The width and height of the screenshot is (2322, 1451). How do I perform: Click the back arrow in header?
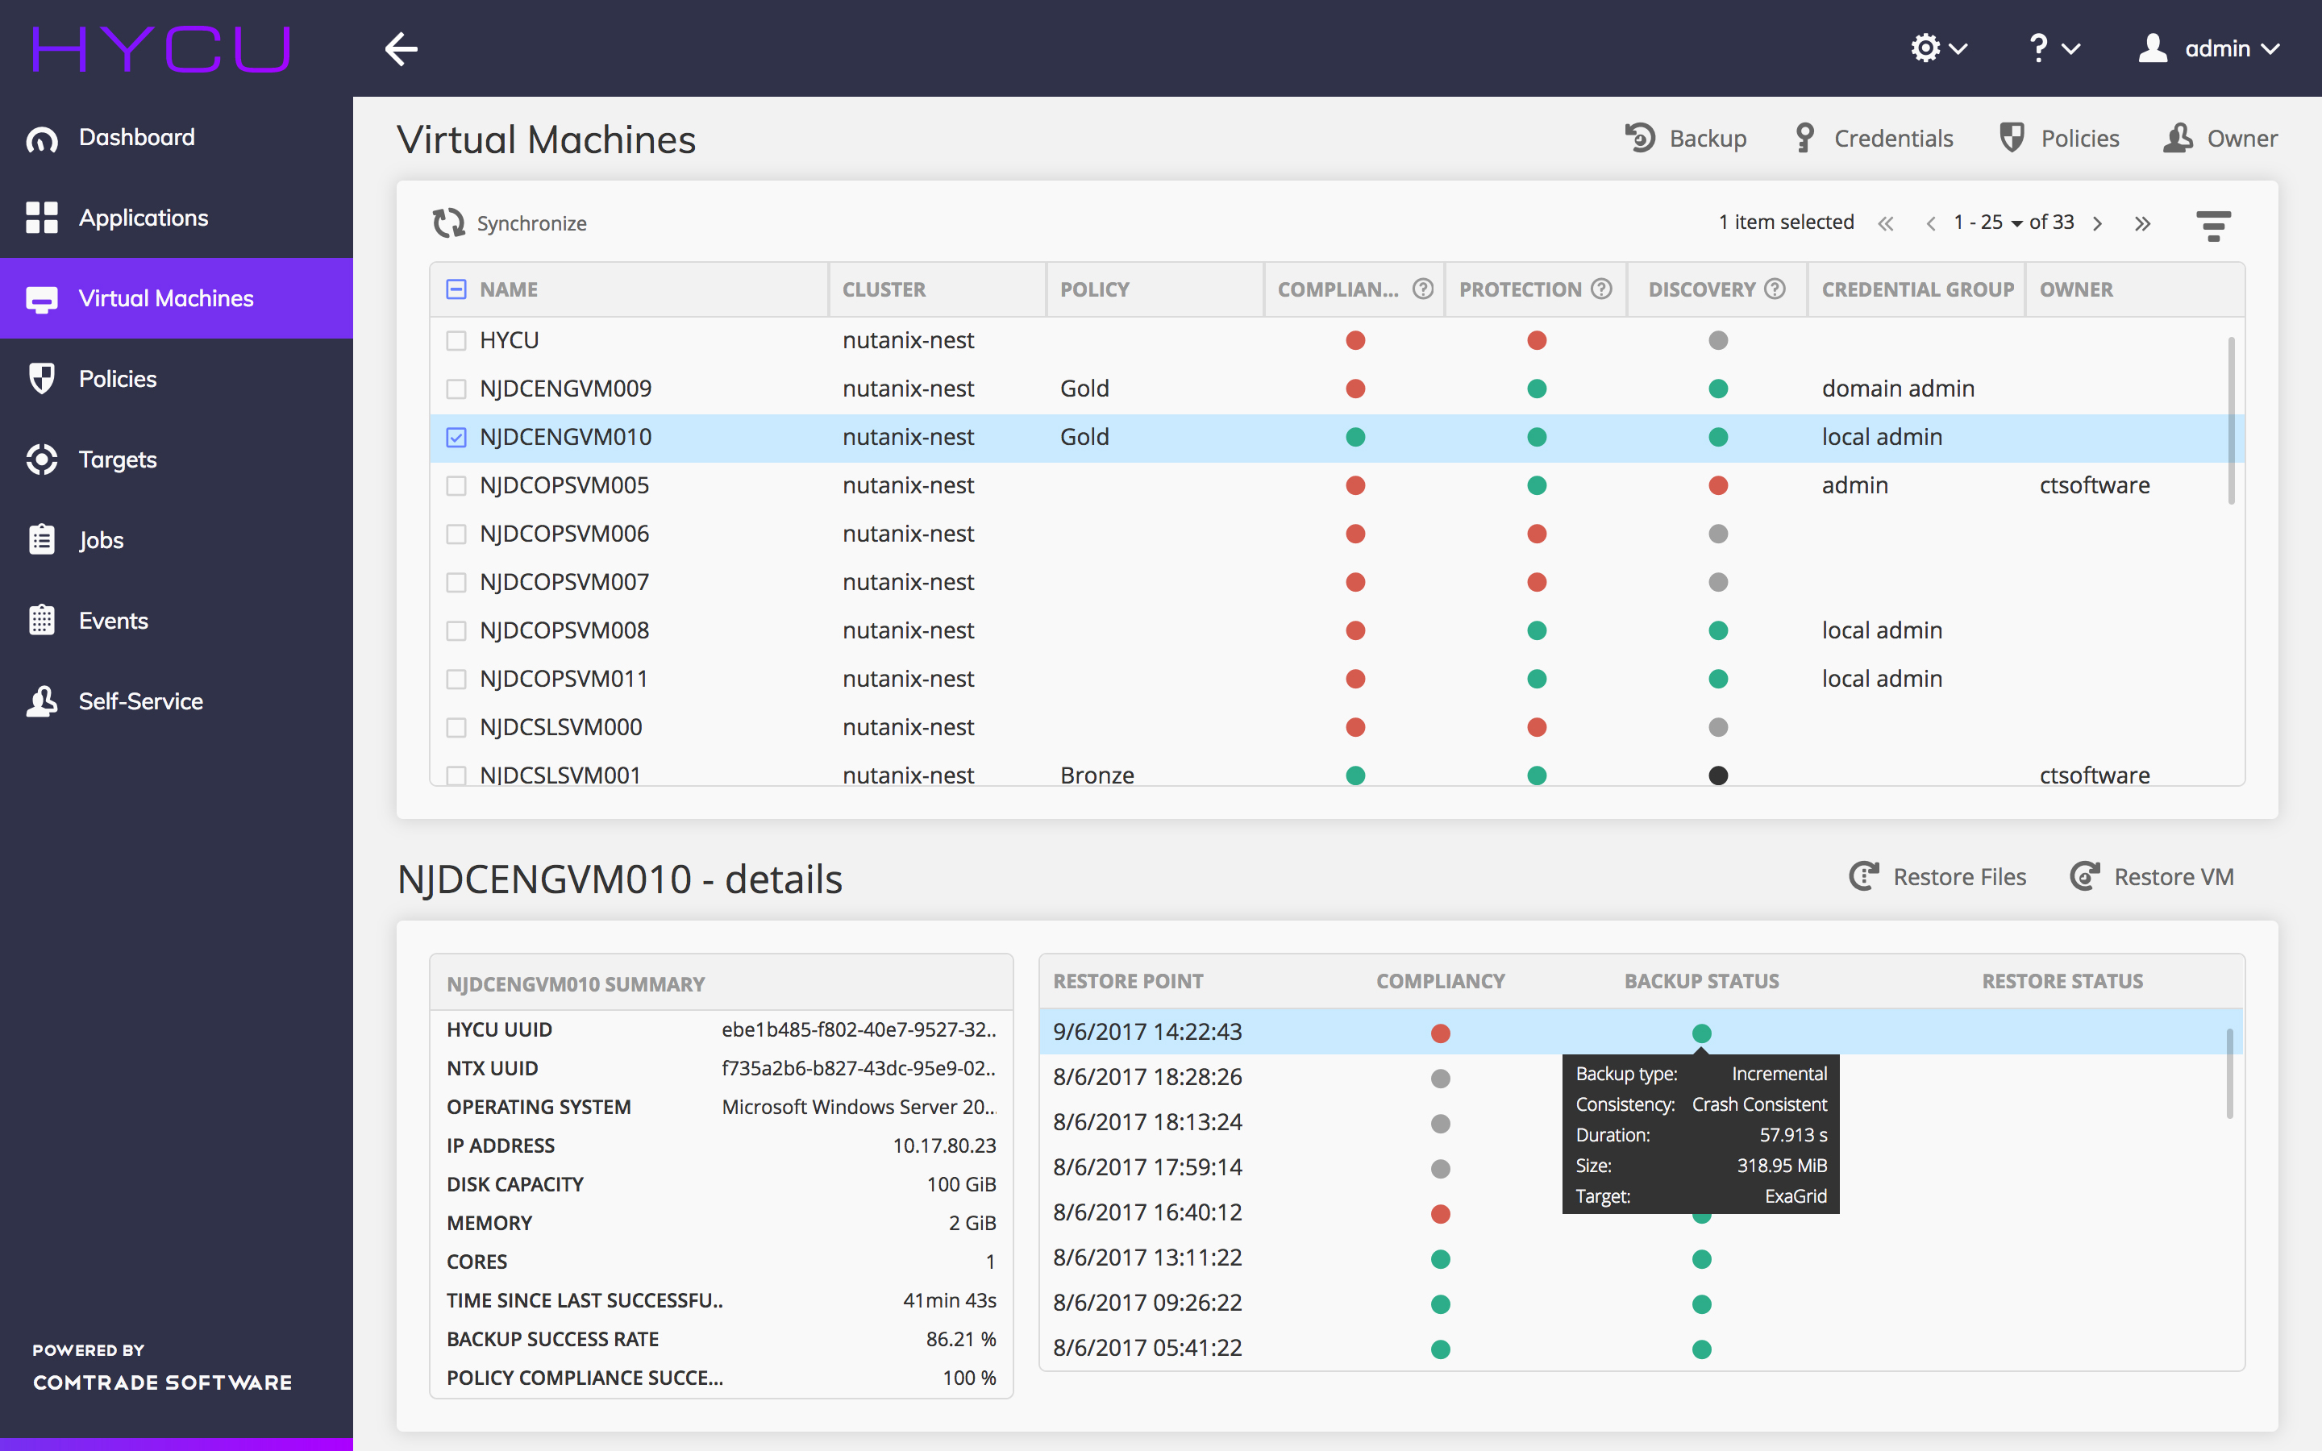coord(401,48)
